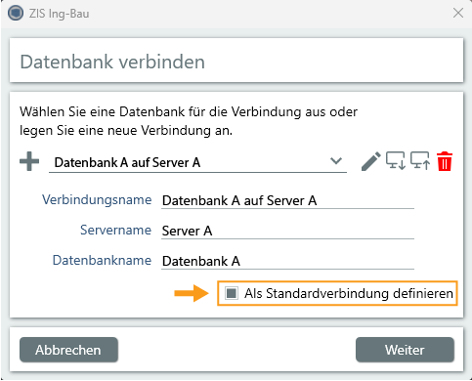Click the 'Verbindungsname' label
The width and height of the screenshot is (472, 381).
pyautogui.click(x=97, y=200)
